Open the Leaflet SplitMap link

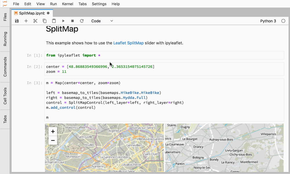(128, 43)
